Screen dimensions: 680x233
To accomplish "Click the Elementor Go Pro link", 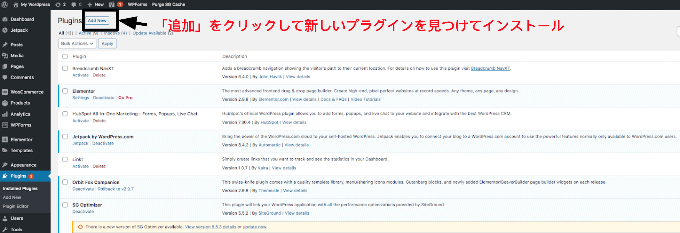I will click(125, 98).
